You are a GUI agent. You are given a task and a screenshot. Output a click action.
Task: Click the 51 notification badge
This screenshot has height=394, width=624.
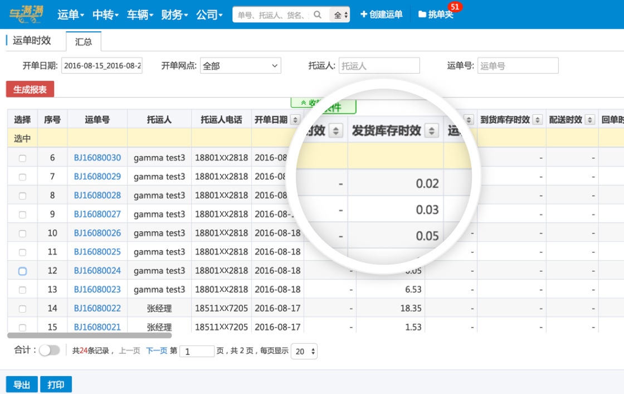(x=455, y=7)
